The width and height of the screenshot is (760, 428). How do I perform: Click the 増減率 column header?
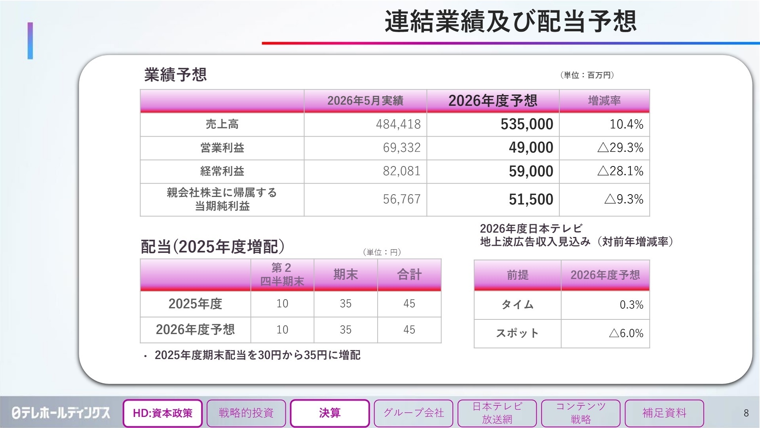coord(604,101)
